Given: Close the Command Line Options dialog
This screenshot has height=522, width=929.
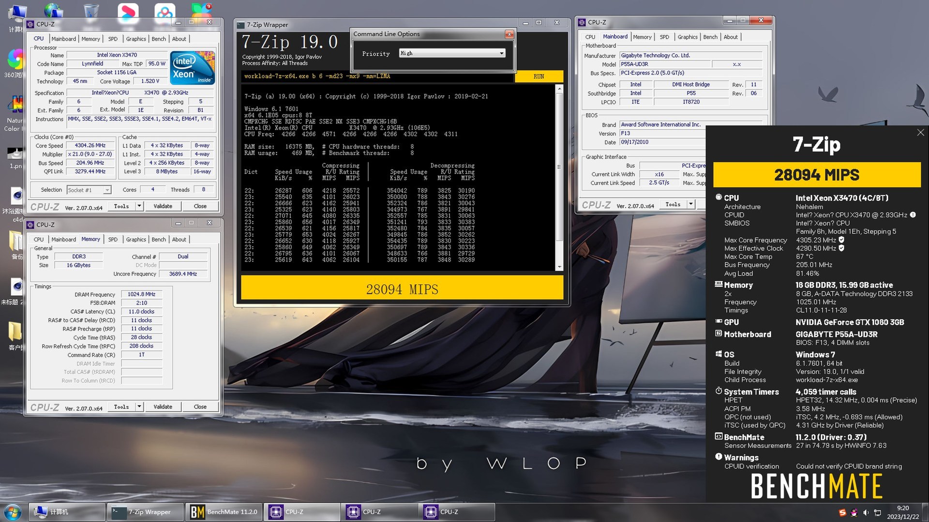Looking at the screenshot, I should tap(509, 34).
